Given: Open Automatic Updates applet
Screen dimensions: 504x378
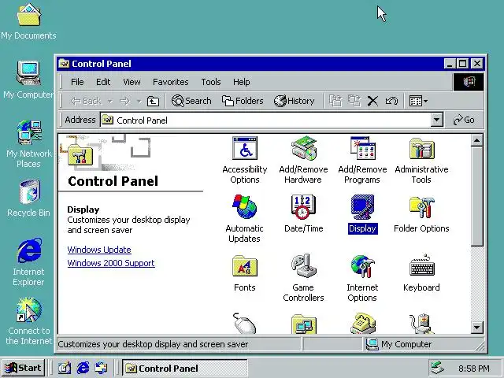Looking at the screenshot, I should click(x=245, y=219).
